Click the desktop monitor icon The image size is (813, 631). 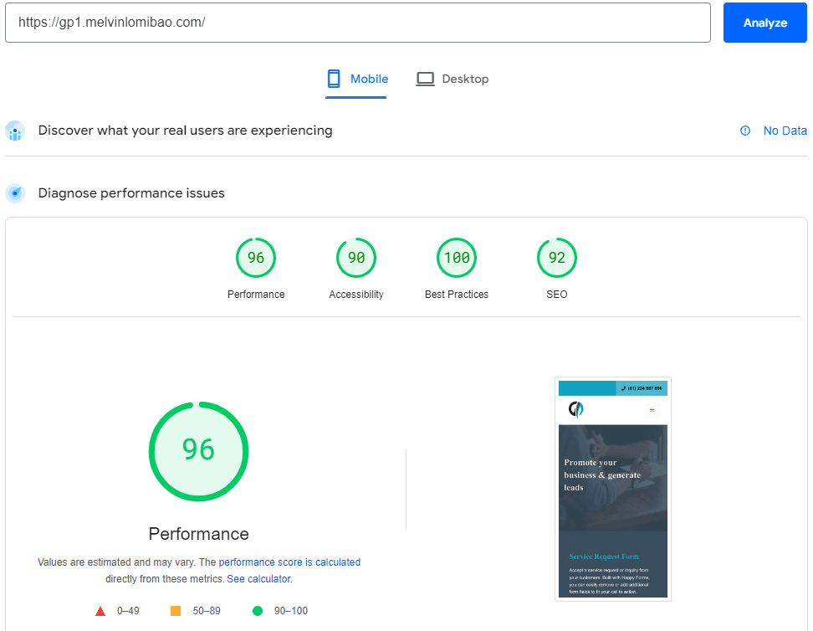click(426, 80)
